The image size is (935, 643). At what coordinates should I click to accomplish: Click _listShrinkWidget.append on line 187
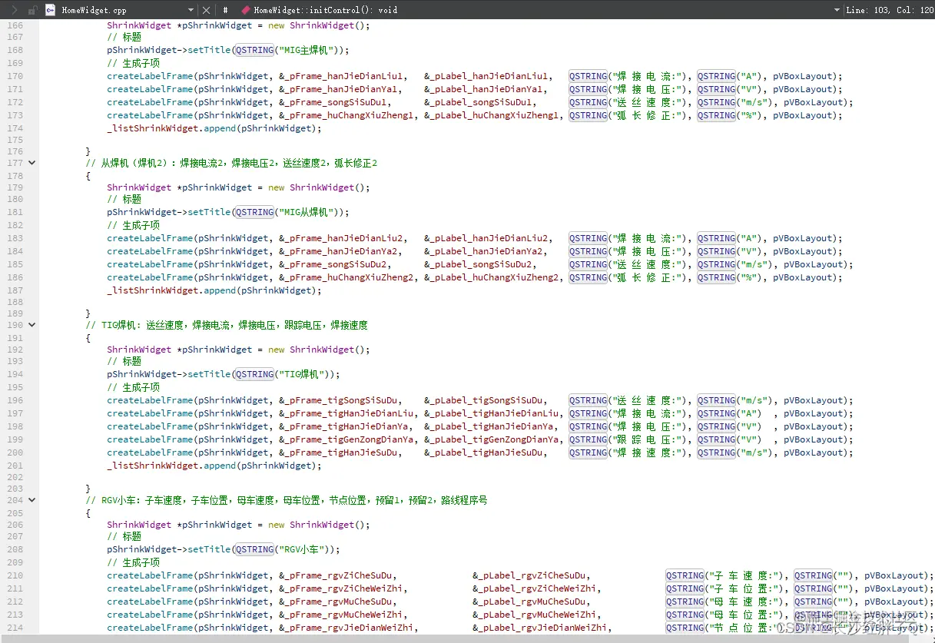(x=171, y=290)
